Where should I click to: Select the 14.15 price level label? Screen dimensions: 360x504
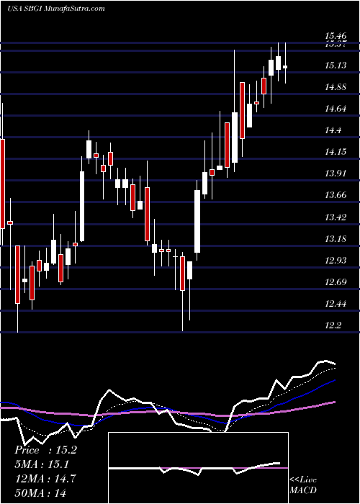click(x=336, y=152)
